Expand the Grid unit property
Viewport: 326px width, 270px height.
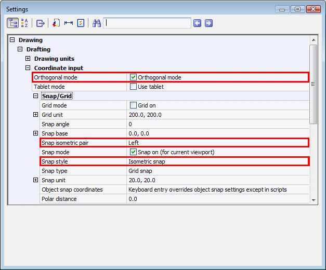(x=36, y=115)
